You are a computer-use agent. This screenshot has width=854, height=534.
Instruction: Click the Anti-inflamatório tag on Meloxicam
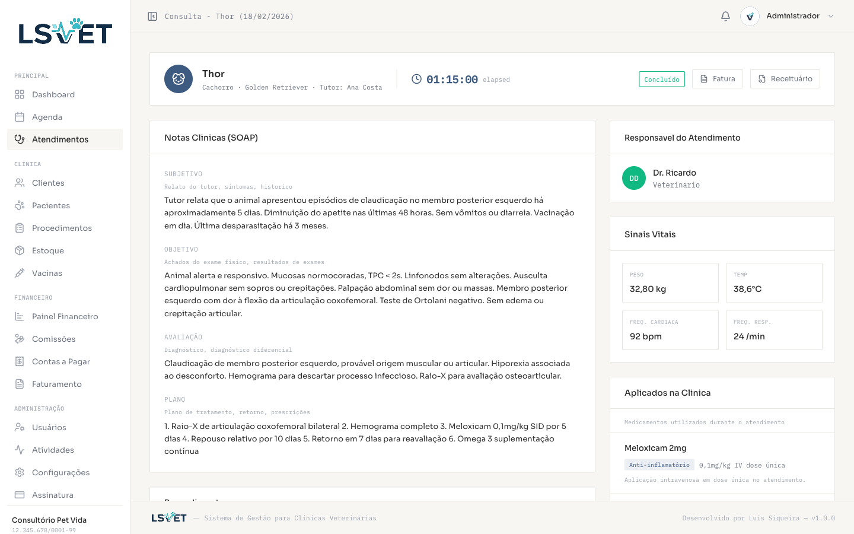tap(659, 465)
